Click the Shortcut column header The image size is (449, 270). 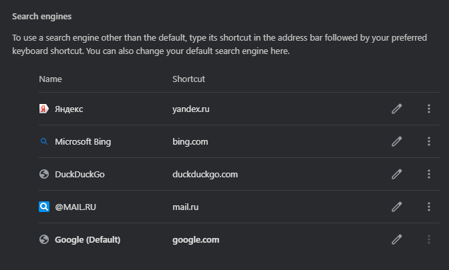(188, 79)
